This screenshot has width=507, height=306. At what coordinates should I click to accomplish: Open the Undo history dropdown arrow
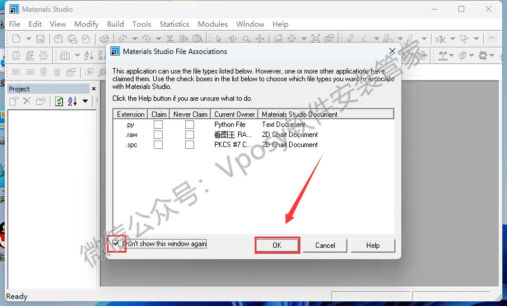point(135,39)
